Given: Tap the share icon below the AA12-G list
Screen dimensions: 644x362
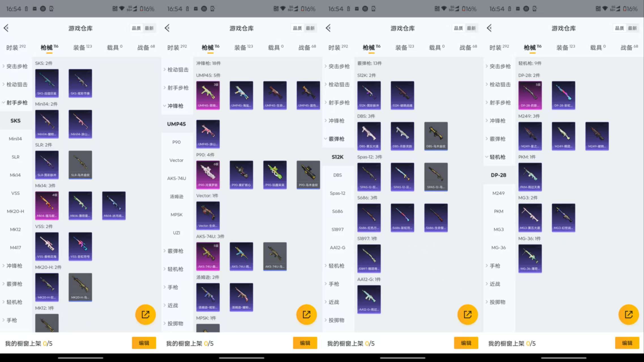Looking at the screenshot, I should pyautogui.click(x=467, y=314).
